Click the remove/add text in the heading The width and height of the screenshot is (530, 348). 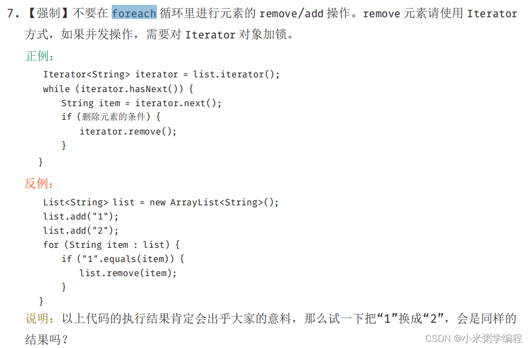[291, 13]
